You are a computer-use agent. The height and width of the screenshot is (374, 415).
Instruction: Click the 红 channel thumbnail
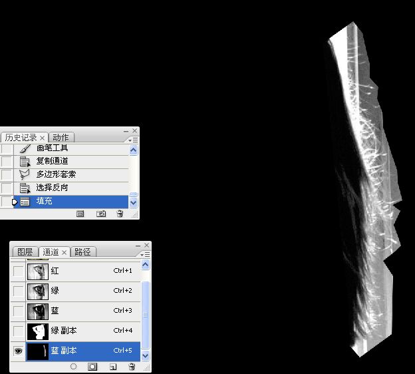click(x=38, y=272)
